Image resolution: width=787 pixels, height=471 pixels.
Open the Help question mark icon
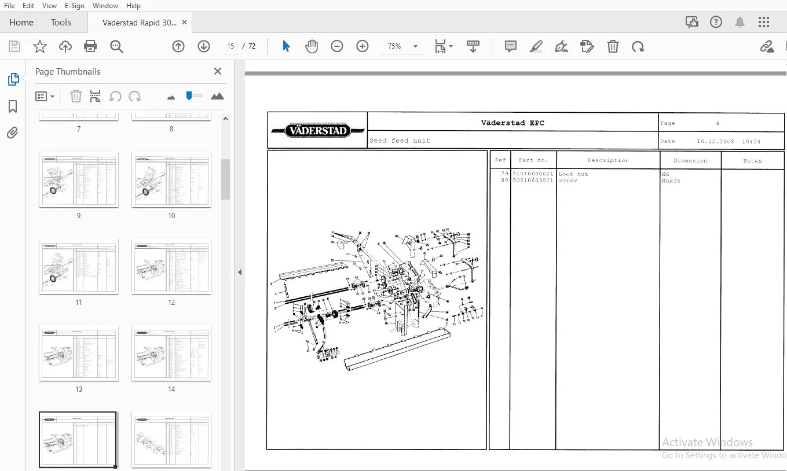(716, 23)
